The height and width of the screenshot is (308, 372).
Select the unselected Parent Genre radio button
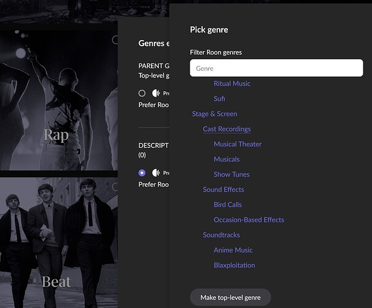(x=142, y=93)
